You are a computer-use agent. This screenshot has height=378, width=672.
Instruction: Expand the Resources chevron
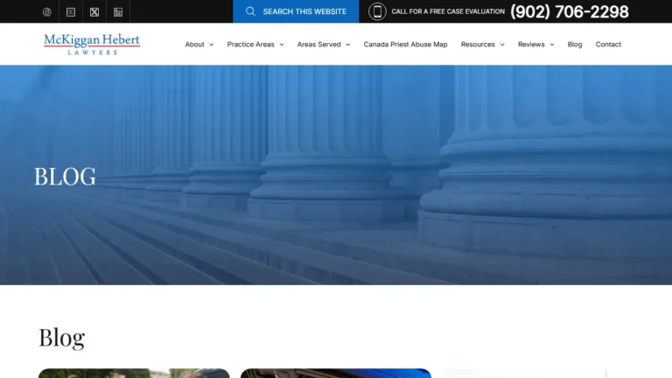point(502,45)
